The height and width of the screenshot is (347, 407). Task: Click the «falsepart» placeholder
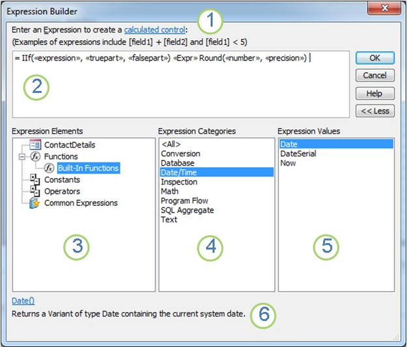(148, 58)
